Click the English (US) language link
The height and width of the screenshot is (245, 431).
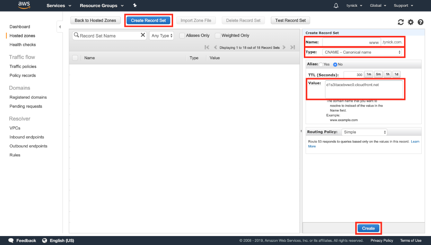62,240
